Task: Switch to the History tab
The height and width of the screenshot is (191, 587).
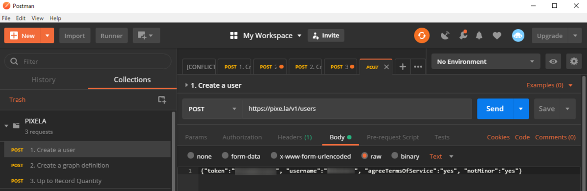Action: click(44, 79)
